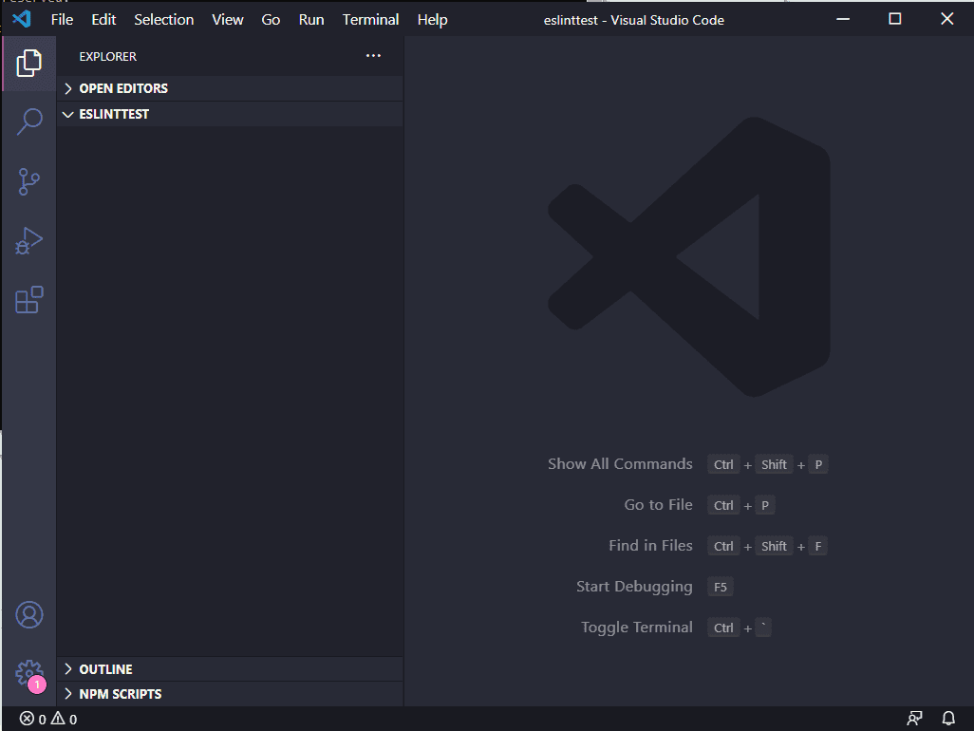The height and width of the screenshot is (731, 974).
Task: Open the Terminal menu
Action: [x=370, y=20]
